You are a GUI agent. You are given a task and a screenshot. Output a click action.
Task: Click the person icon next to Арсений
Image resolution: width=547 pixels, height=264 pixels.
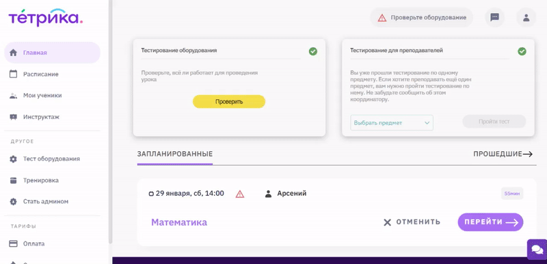[x=268, y=194]
